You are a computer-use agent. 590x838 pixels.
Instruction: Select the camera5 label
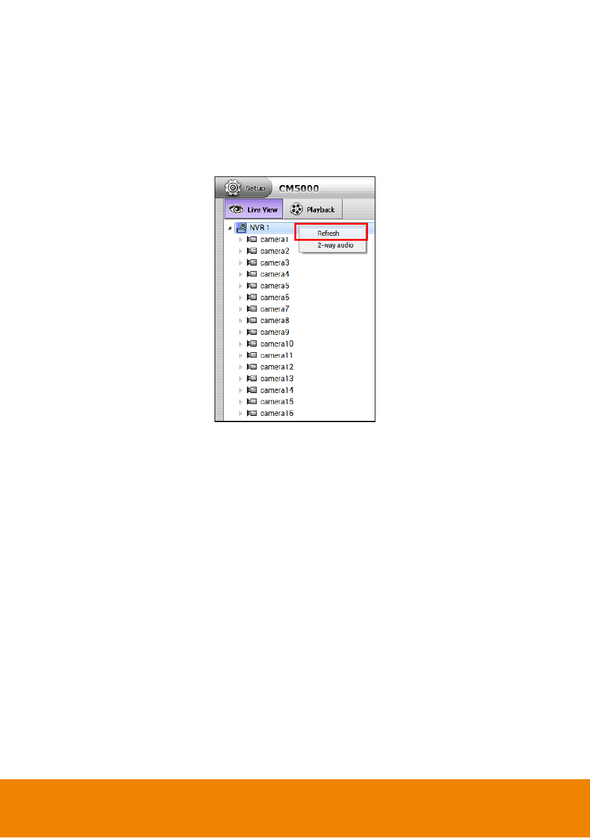(275, 286)
